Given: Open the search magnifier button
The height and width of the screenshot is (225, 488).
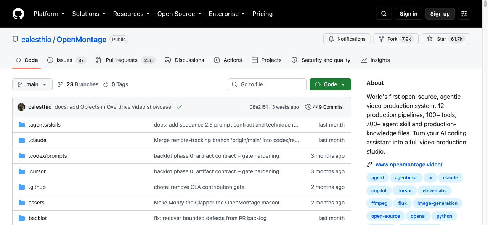Looking at the screenshot, I should click(x=384, y=14).
